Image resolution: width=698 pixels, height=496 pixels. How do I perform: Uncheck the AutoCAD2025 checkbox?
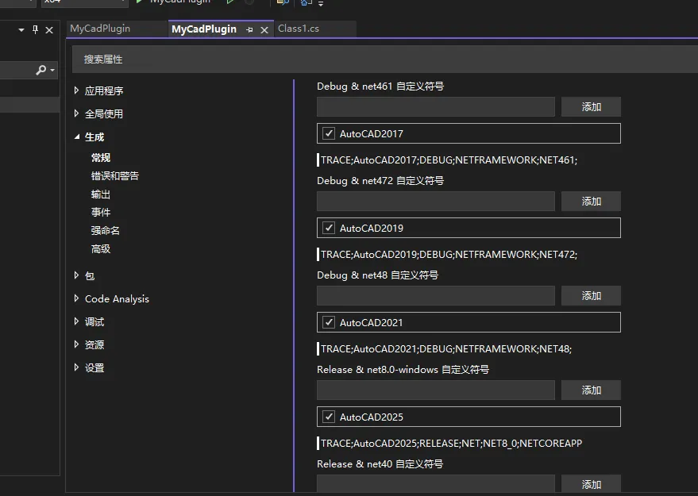[329, 417]
